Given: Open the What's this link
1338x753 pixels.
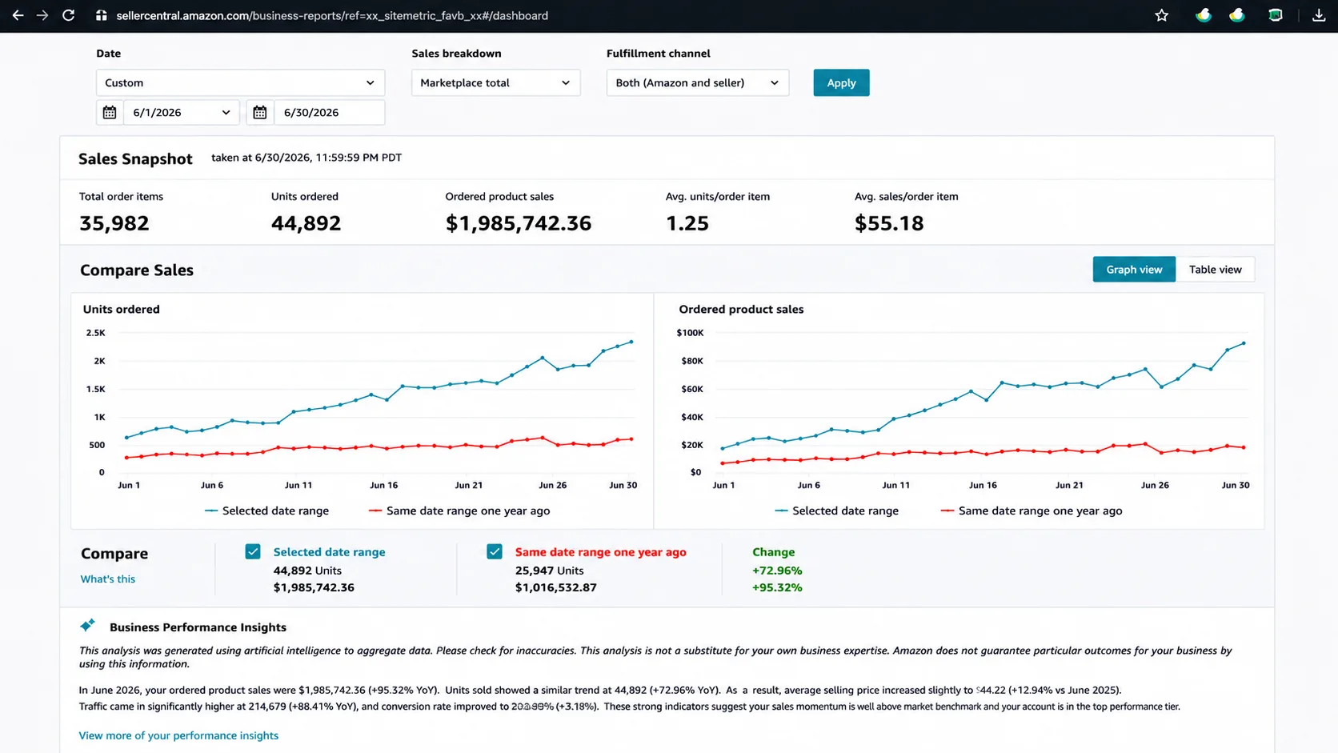Looking at the screenshot, I should [x=107, y=579].
